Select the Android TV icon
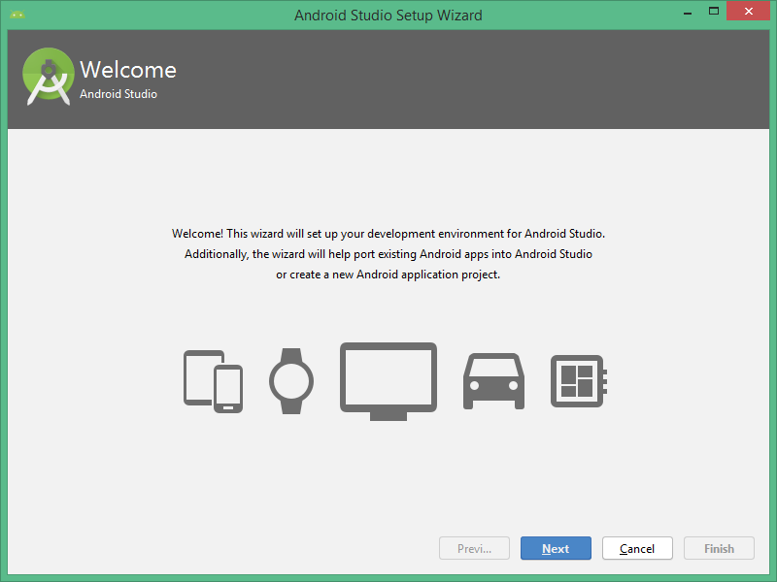 (x=388, y=376)
